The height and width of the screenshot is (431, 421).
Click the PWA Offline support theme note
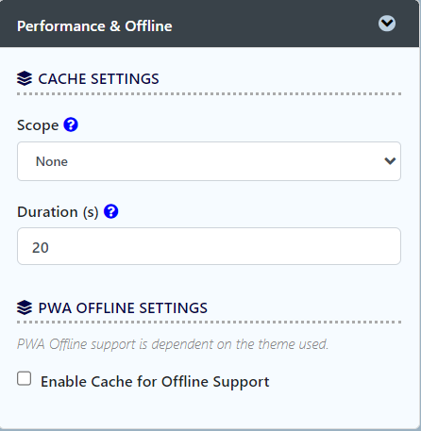click(173, 344)
